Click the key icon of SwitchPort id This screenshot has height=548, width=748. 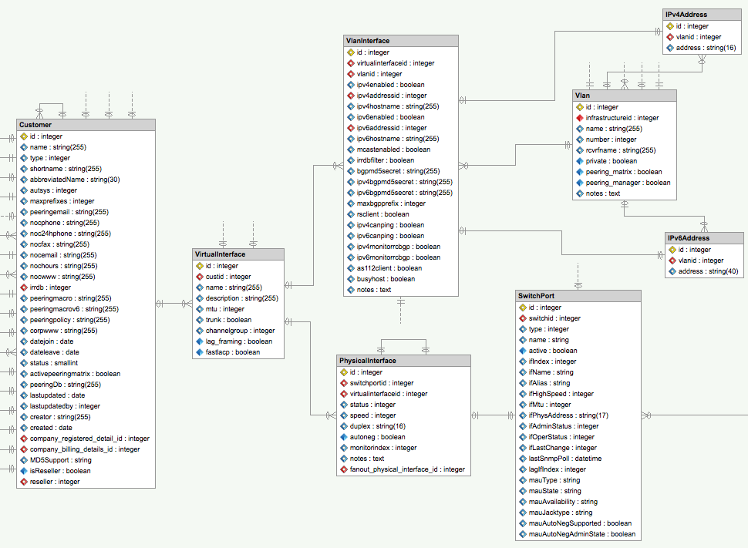(523, 308)
